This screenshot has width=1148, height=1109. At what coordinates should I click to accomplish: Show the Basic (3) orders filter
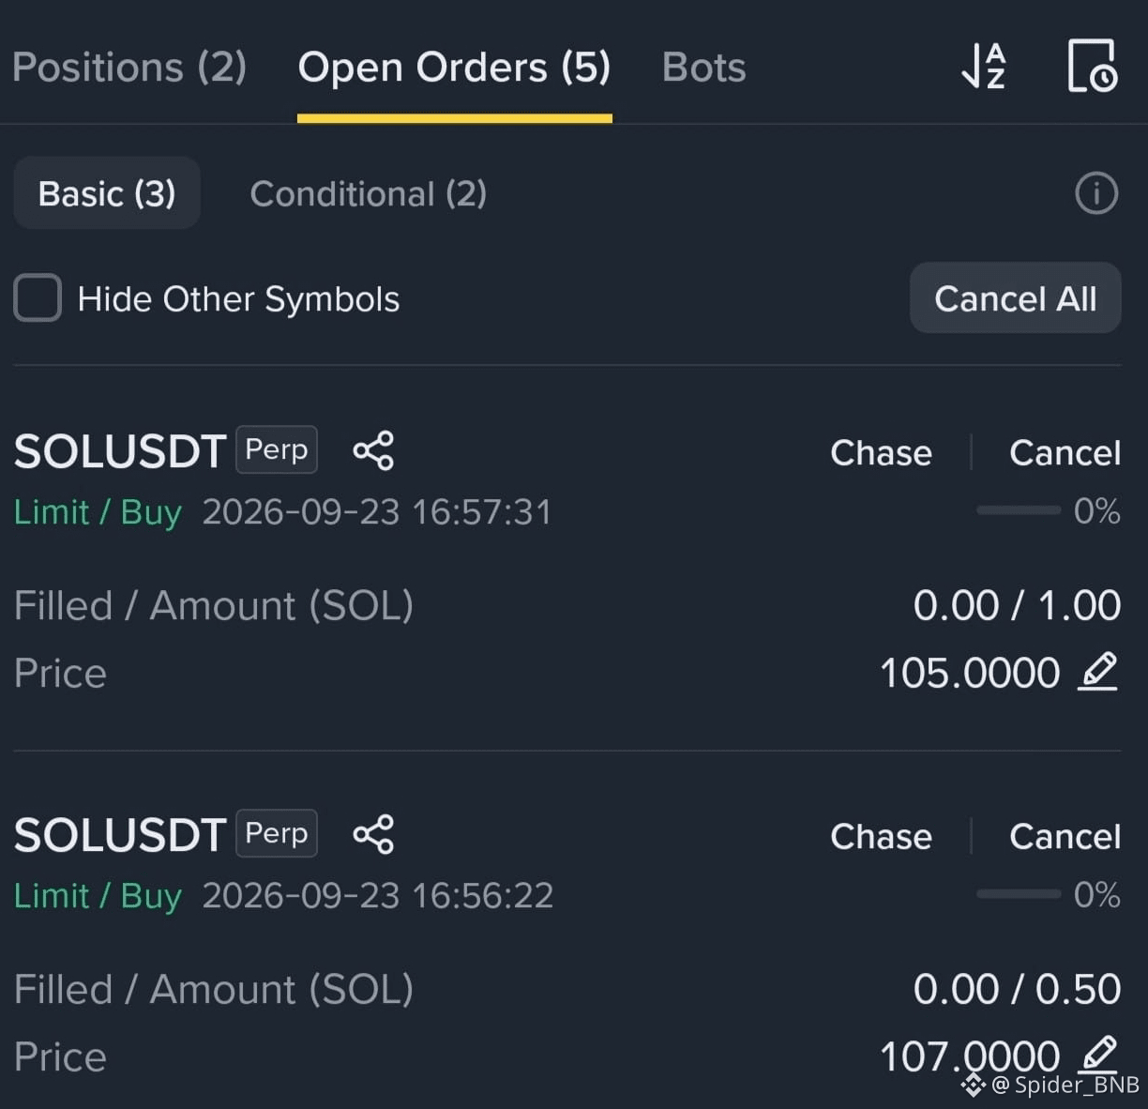[107, 193]
